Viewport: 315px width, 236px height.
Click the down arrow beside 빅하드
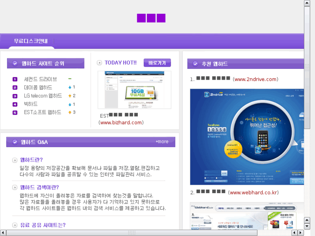[x=70, y=104]
